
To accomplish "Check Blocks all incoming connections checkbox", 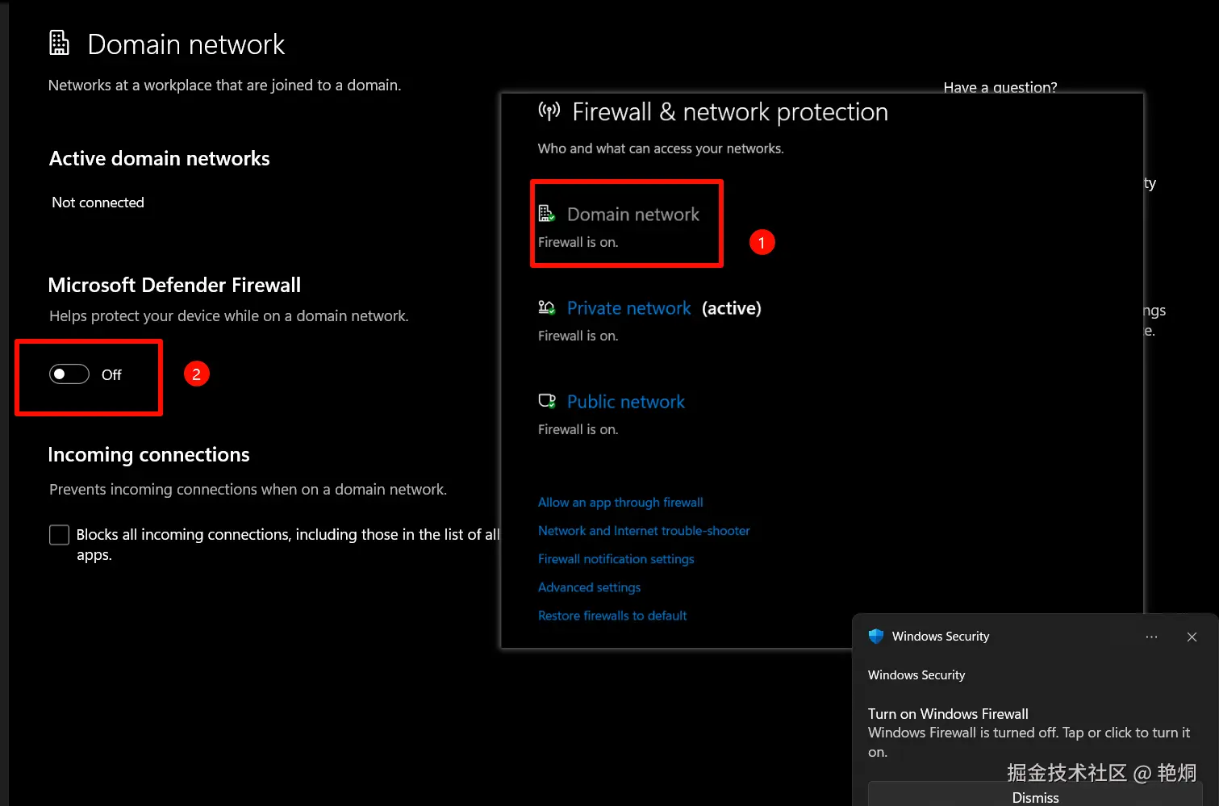I will click(60, 535).
